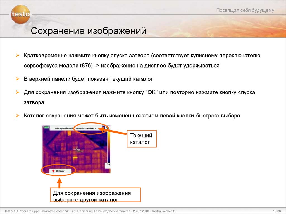Click the bullet arrow beside 'В верхней панели'
The height and width of the screenshot is (214, 286).
click(x=18, y=79)
